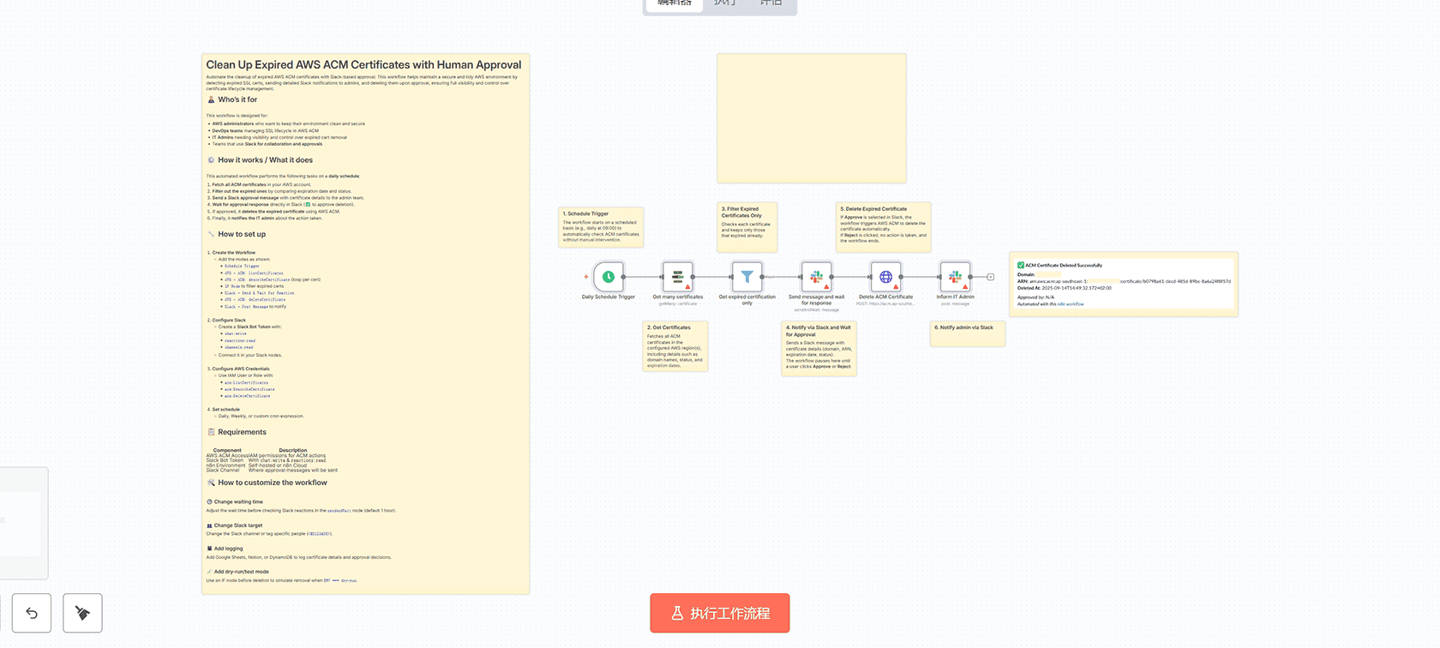Open the Get expired certification only filter node
This screenshot has width=1440, height=648.
point(747,277)
